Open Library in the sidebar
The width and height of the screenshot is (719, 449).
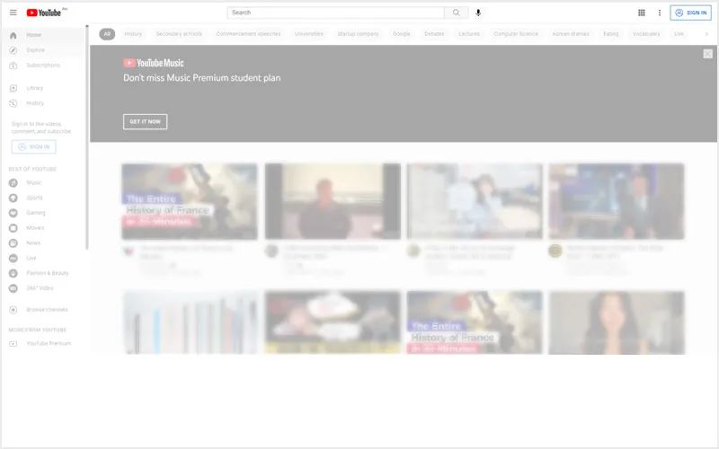35,88
